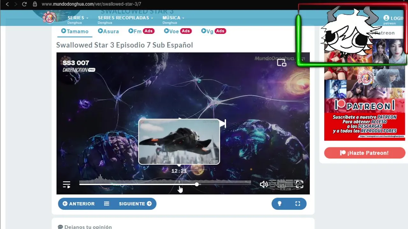
Task: Open the video playlist queue icon
Action: [x=67, y=184]
